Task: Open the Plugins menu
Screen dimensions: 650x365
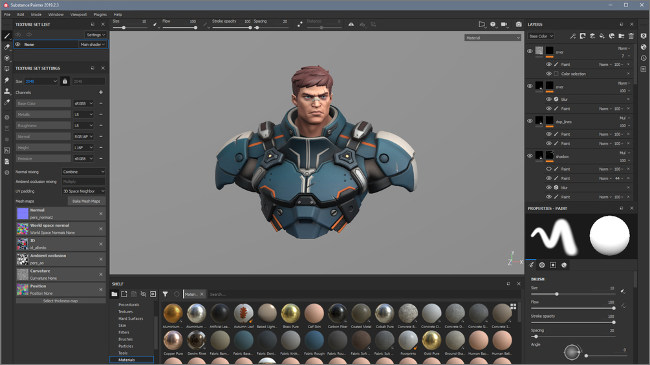Action: [100, 14]
